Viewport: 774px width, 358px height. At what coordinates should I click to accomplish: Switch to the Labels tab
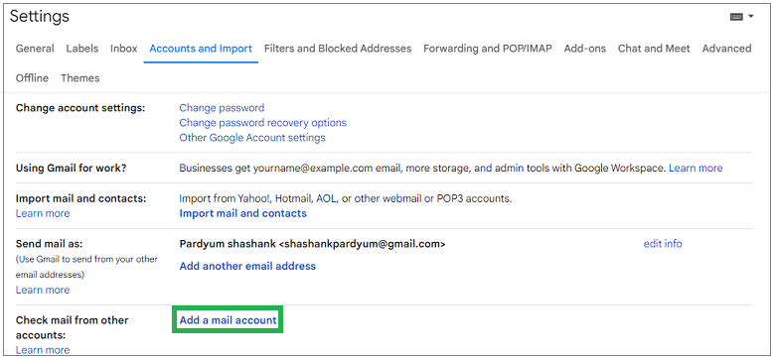pos(81,49)
